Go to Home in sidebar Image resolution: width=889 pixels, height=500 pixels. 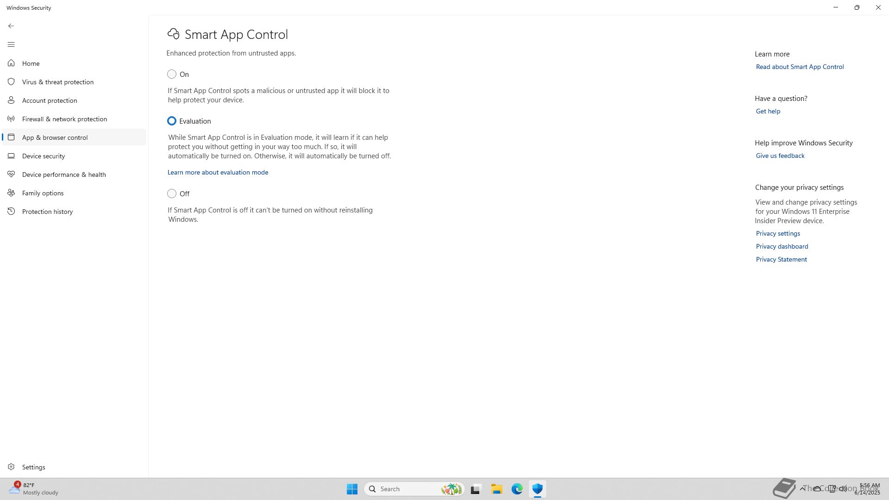click(x=31, y=63)
